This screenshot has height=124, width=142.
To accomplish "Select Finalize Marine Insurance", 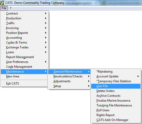I will [116, 101].
